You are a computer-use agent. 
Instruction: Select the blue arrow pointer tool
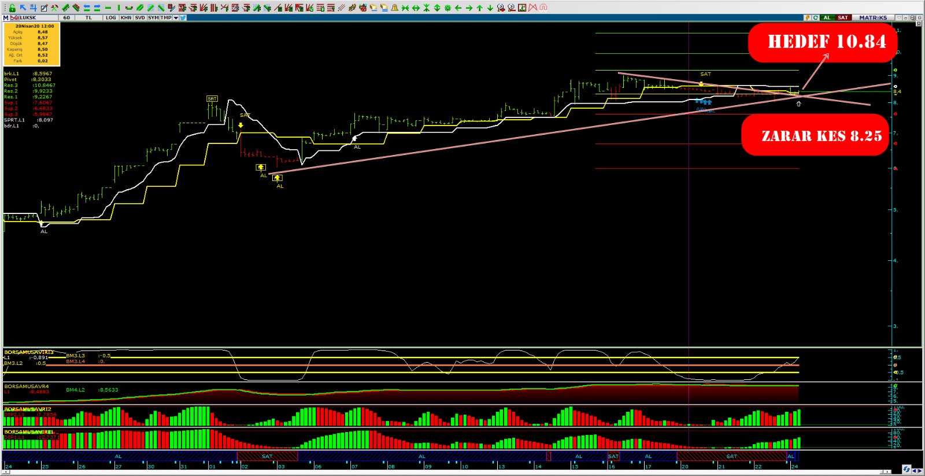click(x=23, y=8)
